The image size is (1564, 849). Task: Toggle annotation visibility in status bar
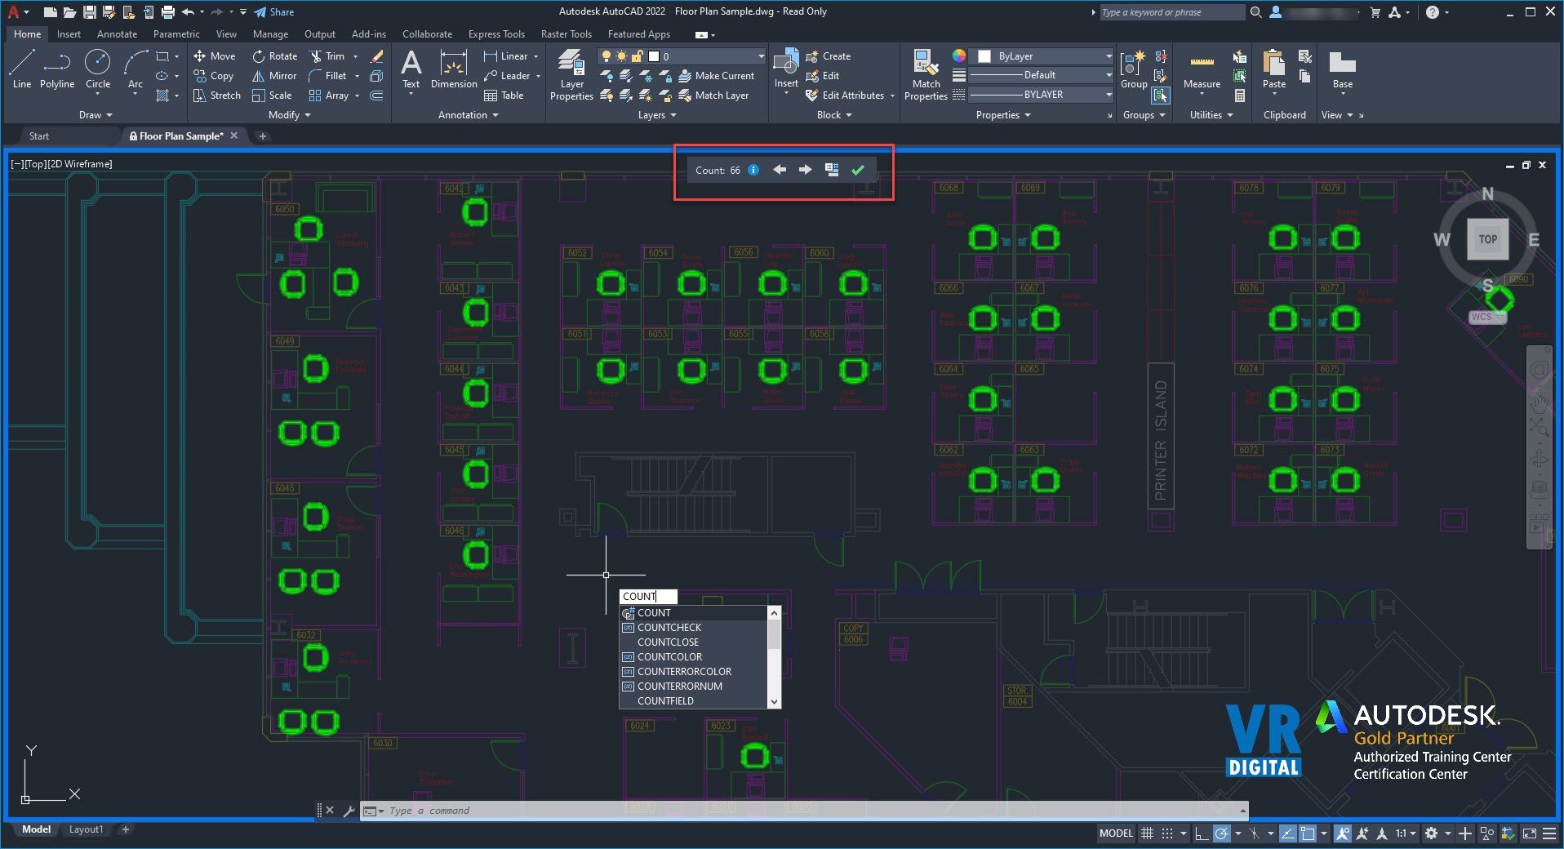point(1342,833)
